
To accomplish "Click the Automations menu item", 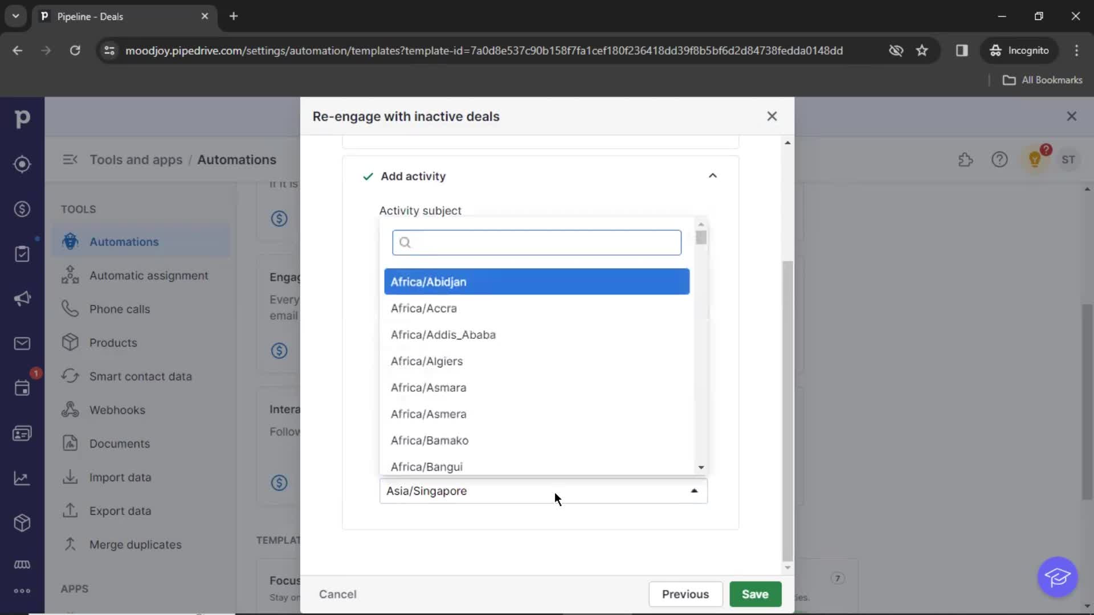I will [x=124, y=241].
